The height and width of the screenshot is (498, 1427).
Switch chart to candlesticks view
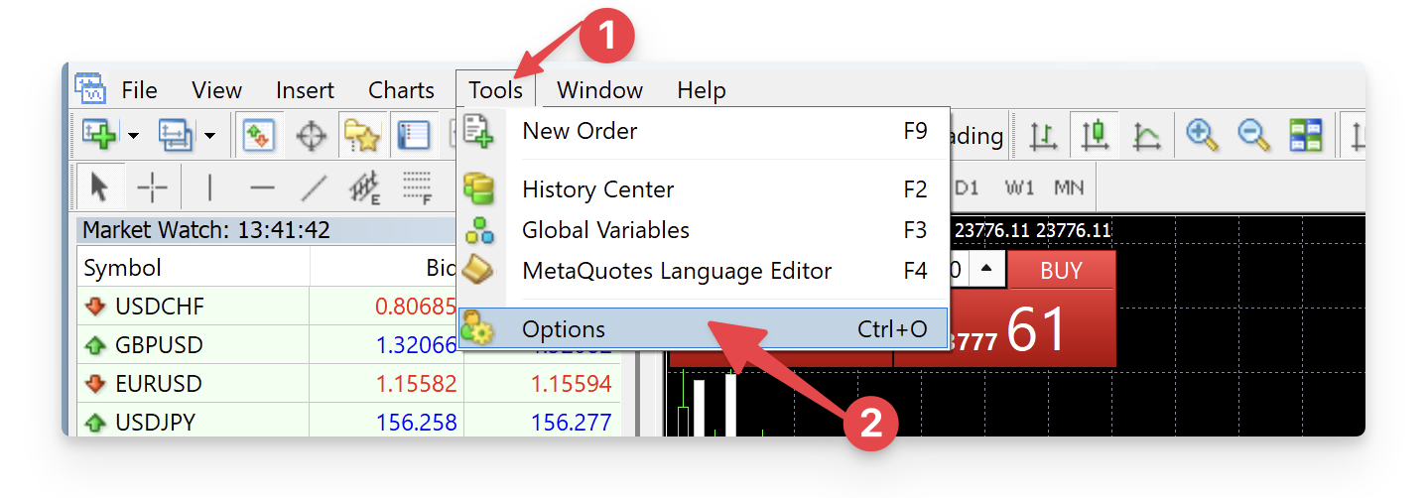pos(1096,135)
